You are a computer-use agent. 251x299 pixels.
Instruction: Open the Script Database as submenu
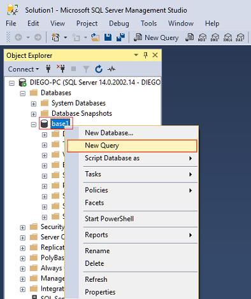132,158
